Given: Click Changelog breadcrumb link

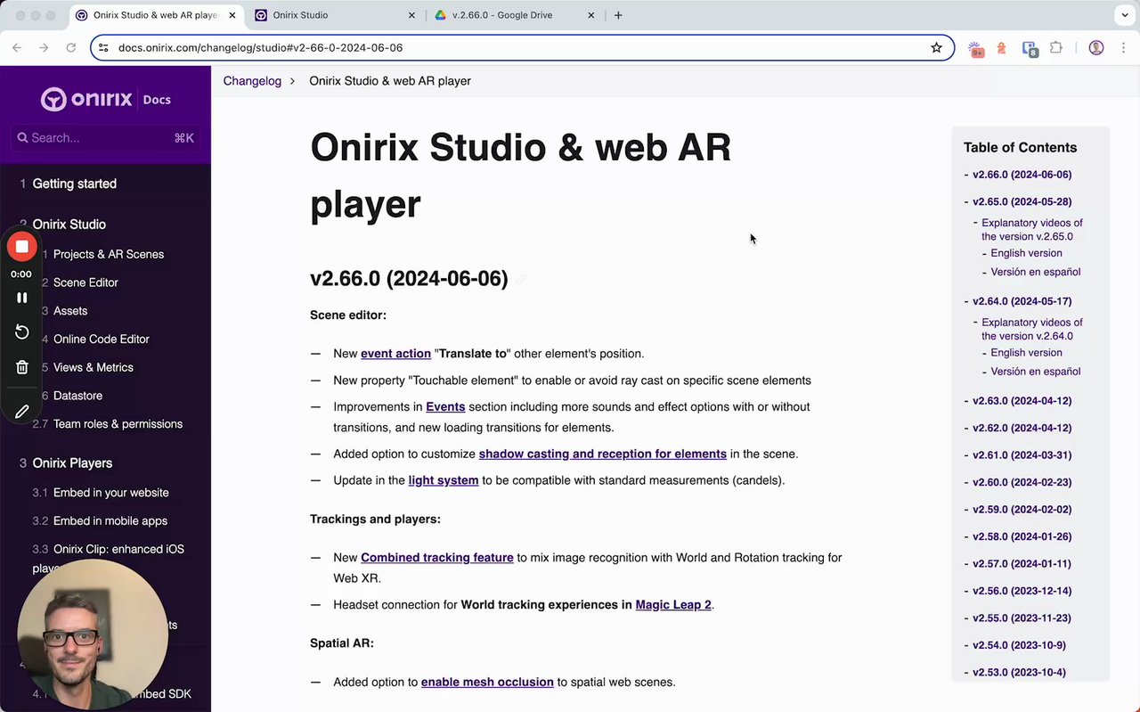Looking at the screenshot, I should coord(252,81).
